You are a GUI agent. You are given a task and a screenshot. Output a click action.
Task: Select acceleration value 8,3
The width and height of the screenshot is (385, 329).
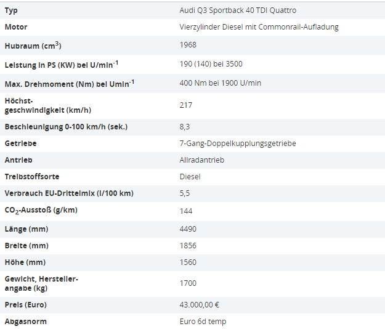[x=185, y=127]
